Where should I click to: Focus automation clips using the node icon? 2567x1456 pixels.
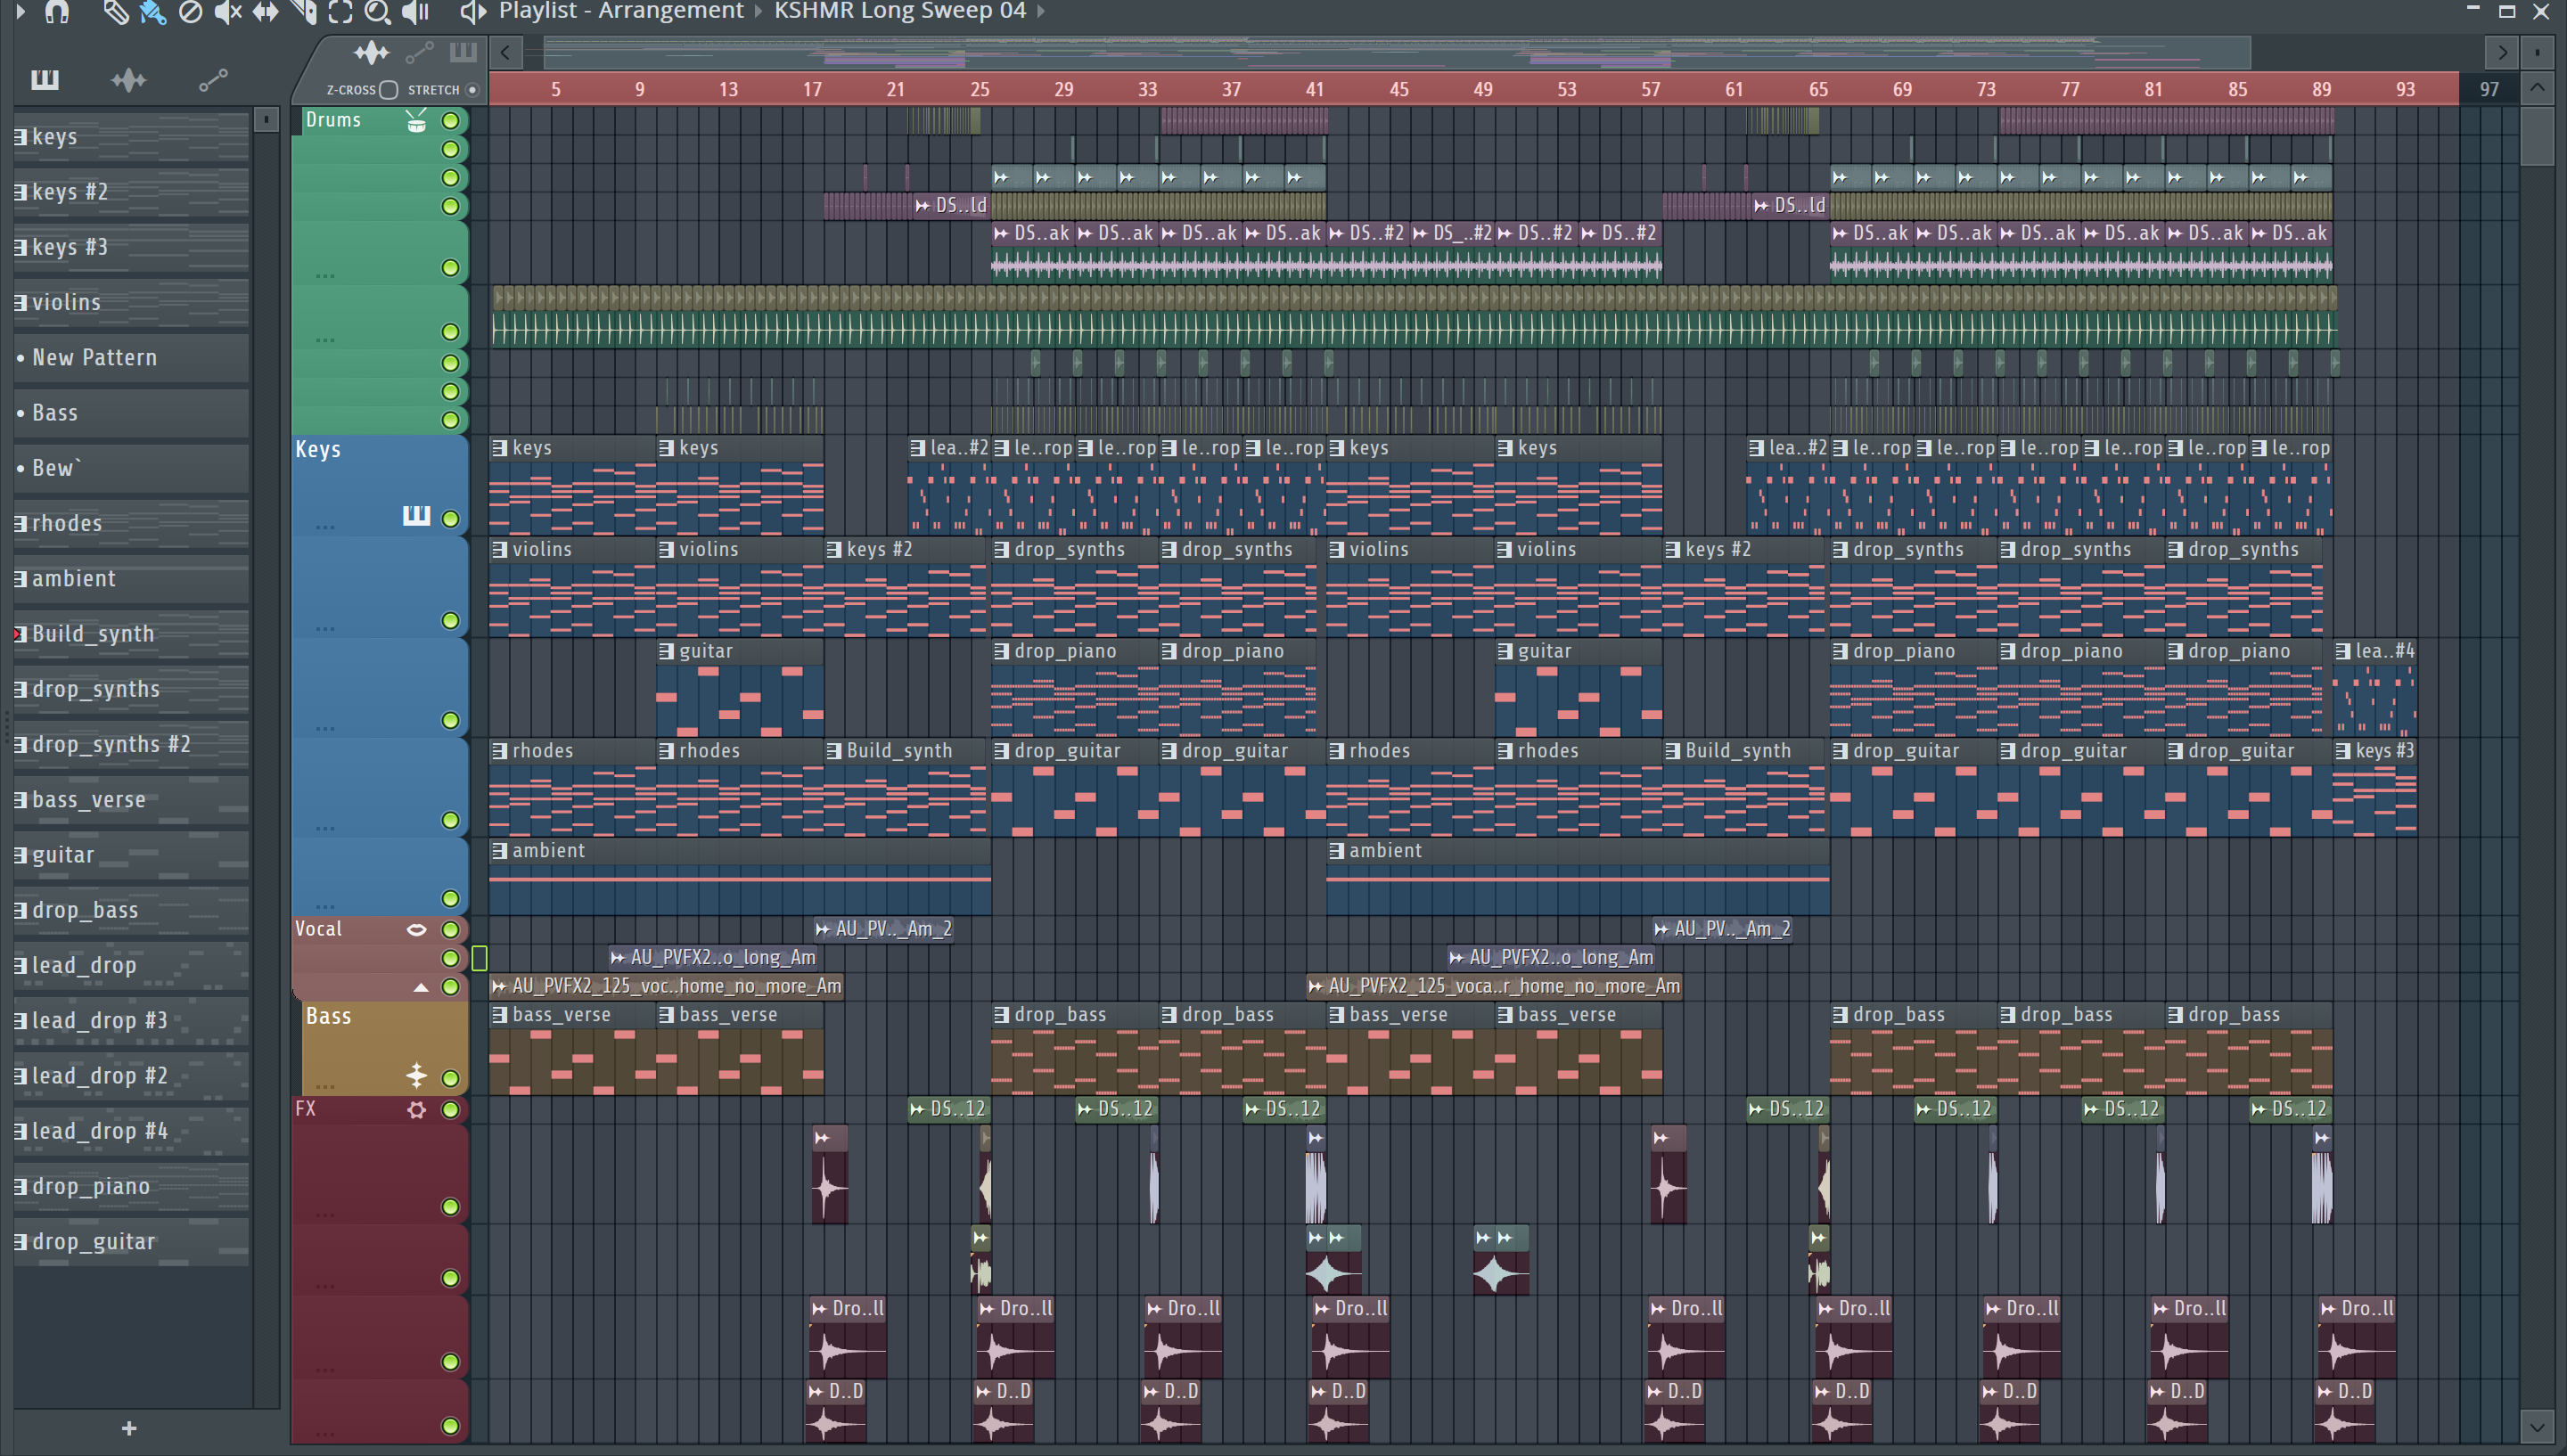click(x=419, y=52)
